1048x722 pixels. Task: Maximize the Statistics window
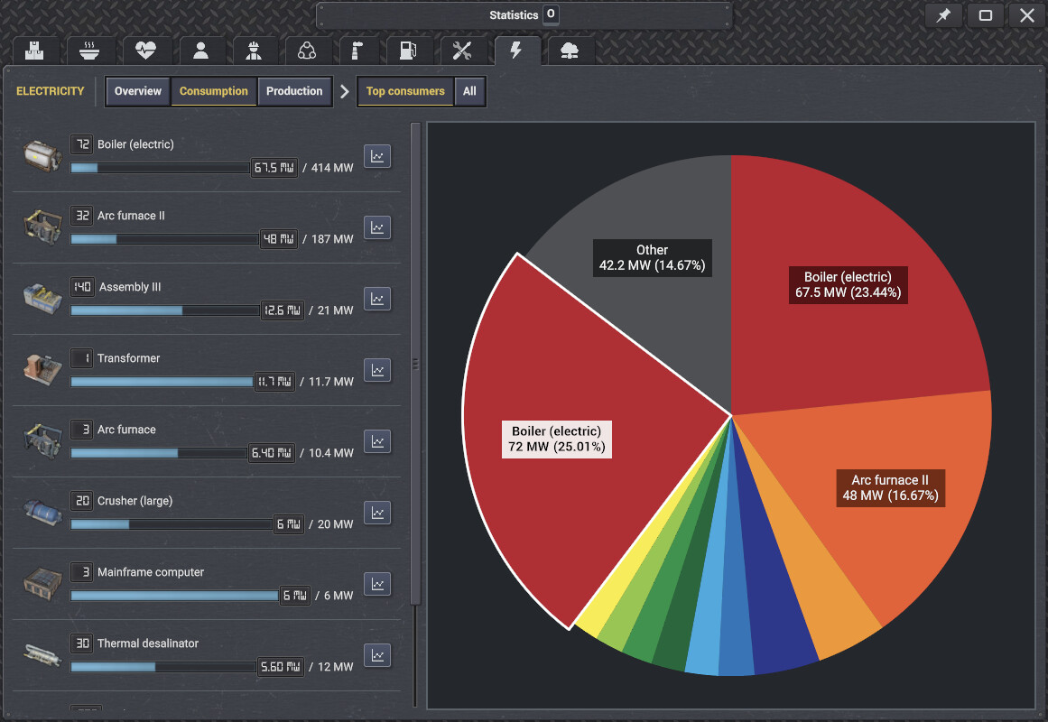point(985,15)
